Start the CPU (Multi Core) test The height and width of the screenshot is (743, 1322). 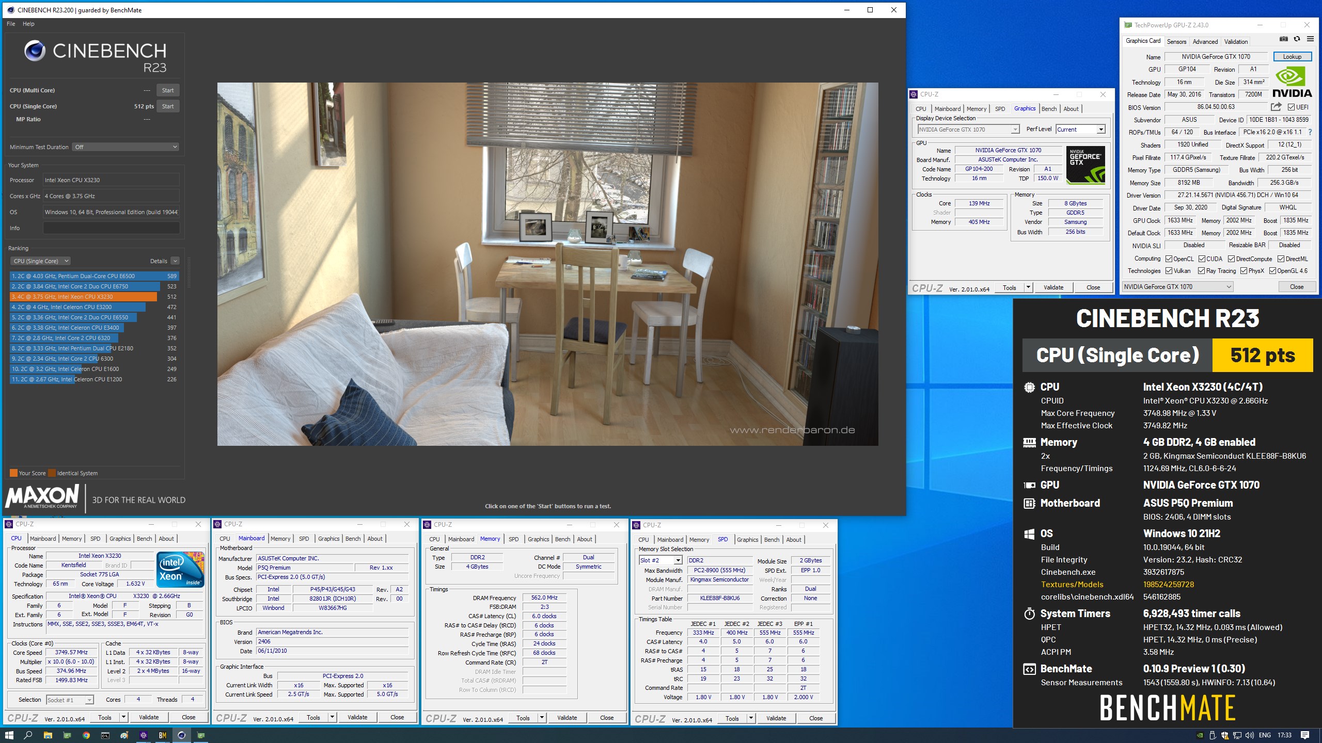[168, 90]
